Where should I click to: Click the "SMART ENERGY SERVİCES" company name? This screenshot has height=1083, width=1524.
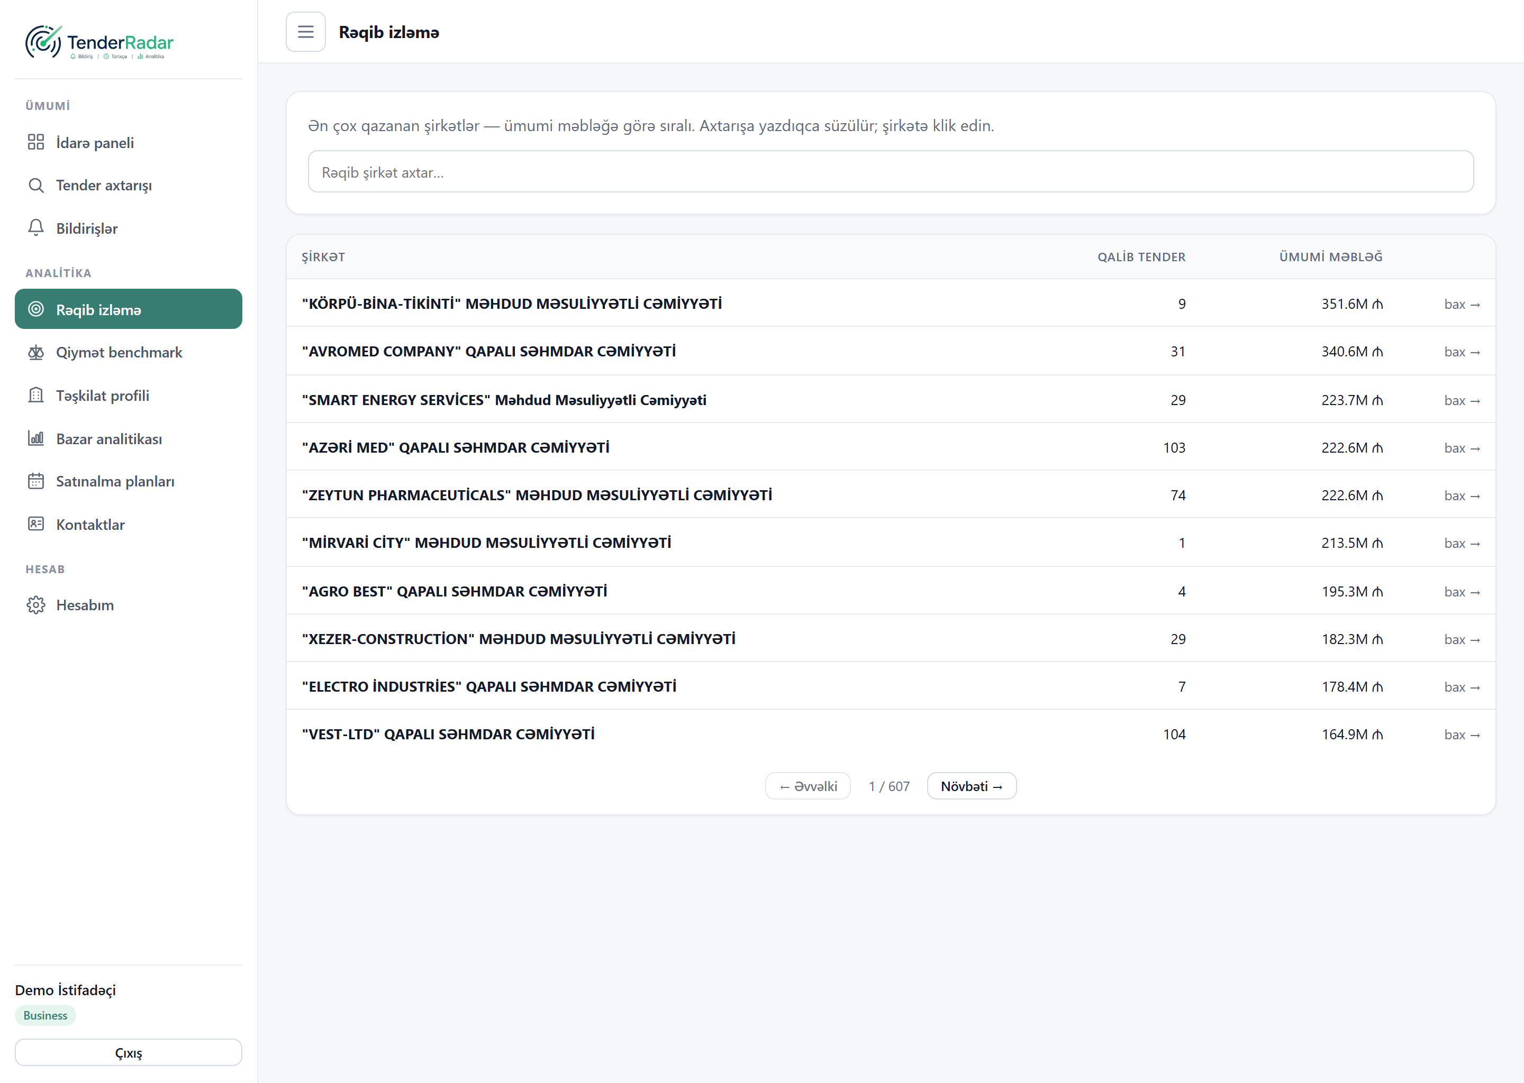pyautogui.click(x=504, y=400)
